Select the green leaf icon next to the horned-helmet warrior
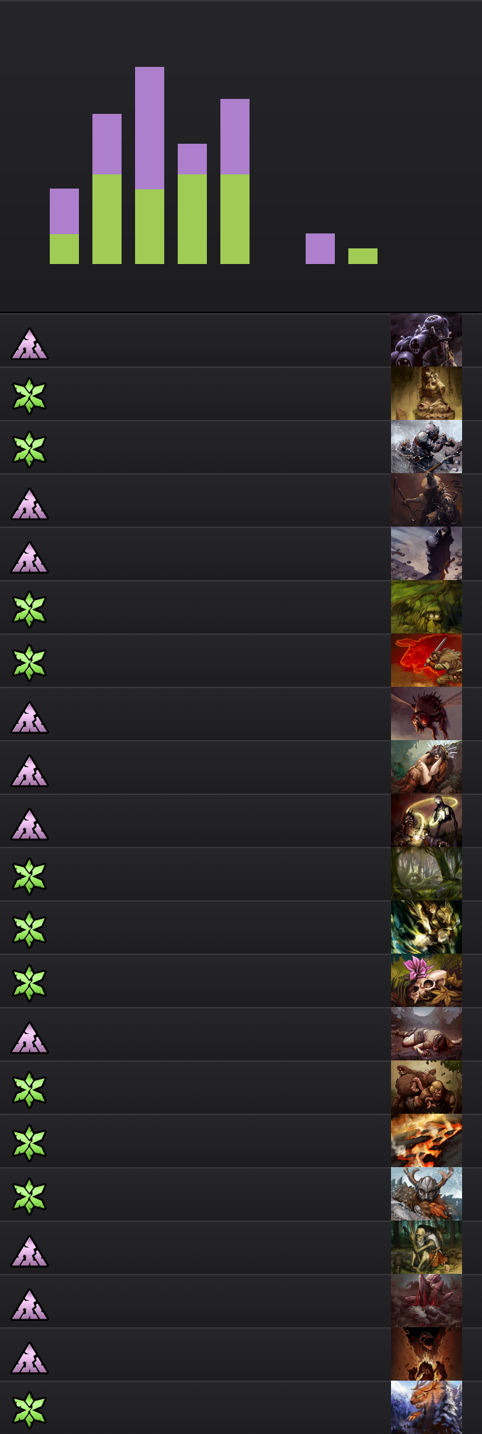 coord(29,1197)
